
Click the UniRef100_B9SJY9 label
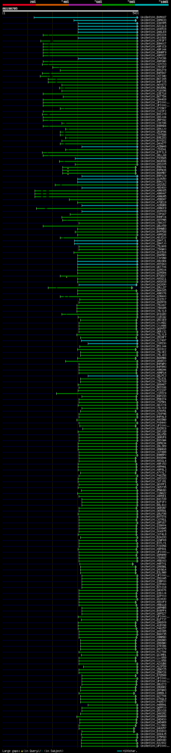pos(153,114)
